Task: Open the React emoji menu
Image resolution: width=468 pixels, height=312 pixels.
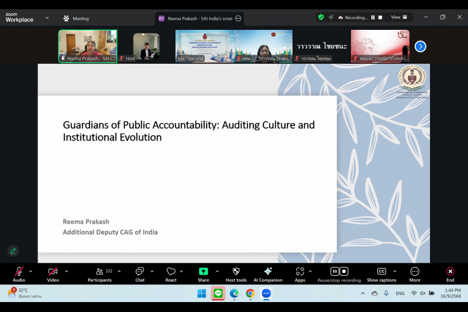Action: tap(171, 272)
